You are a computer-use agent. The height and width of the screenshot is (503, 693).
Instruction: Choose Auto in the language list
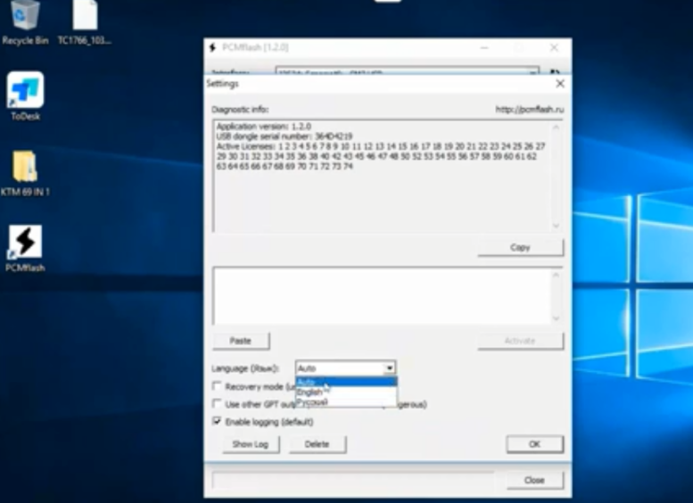pyautogui.click(x=346, y=382)
